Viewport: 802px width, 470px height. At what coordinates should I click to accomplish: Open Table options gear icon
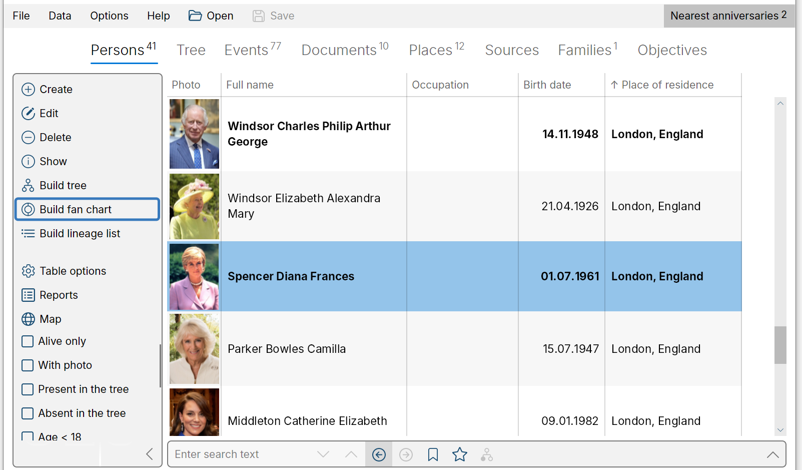(x=28, y=271)
